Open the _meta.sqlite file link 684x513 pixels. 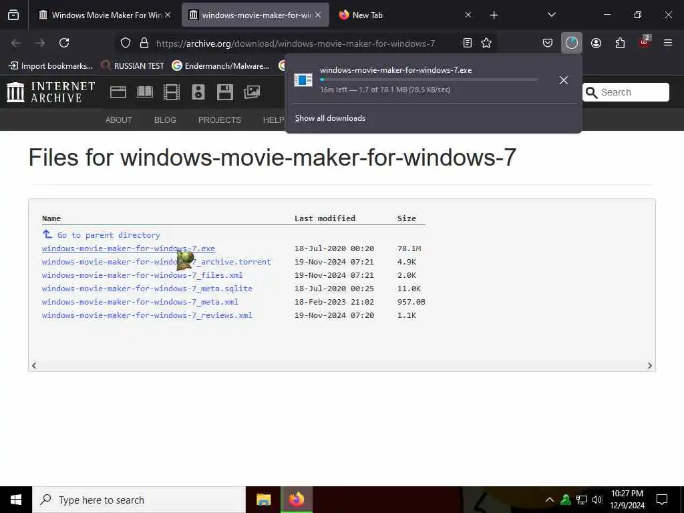(147, 289)
